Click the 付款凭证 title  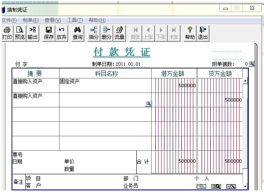click(122, 52)
